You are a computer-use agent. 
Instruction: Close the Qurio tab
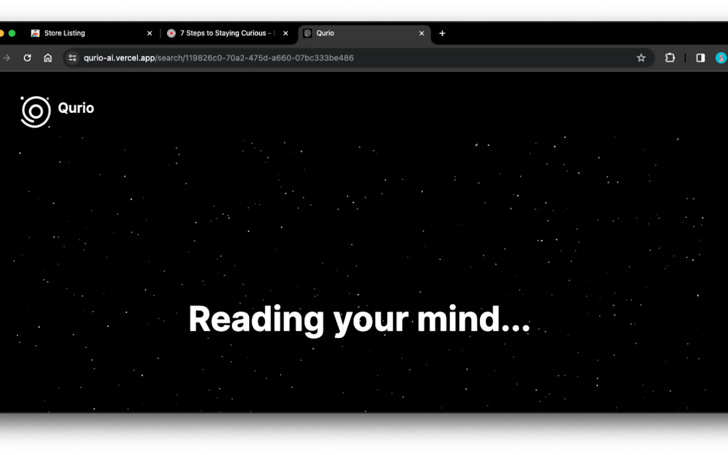(422, 34)
